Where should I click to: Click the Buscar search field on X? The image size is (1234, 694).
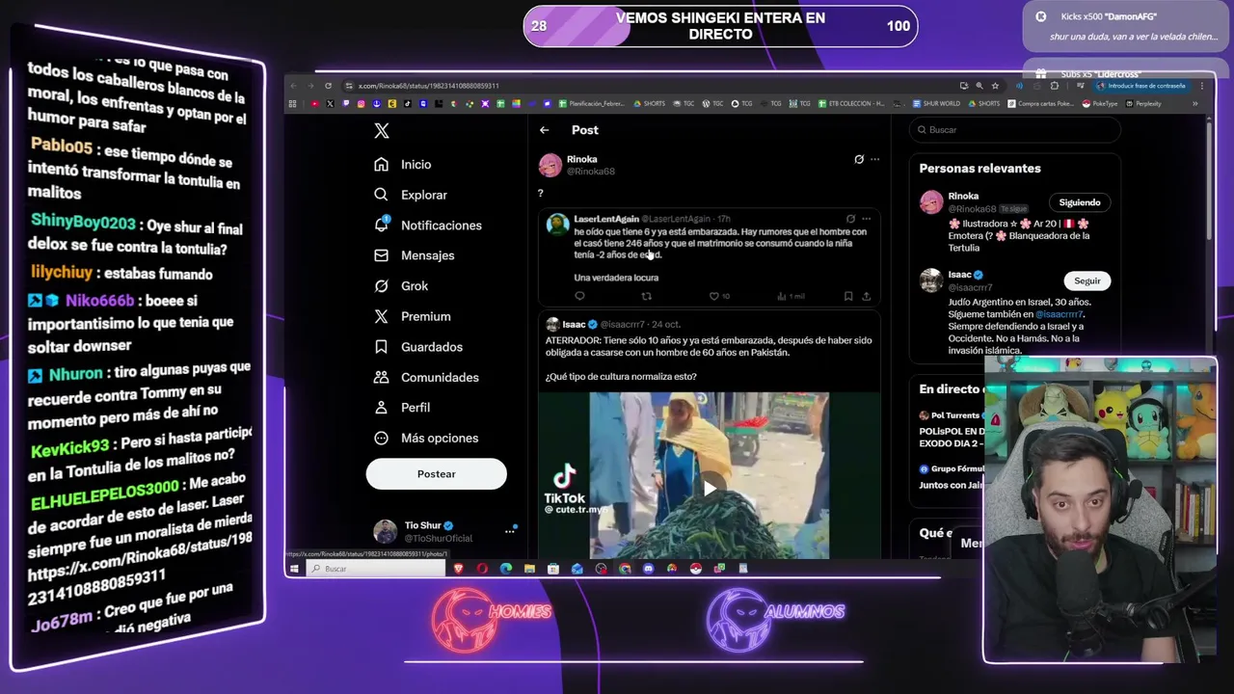click(x=1015, y=130)
